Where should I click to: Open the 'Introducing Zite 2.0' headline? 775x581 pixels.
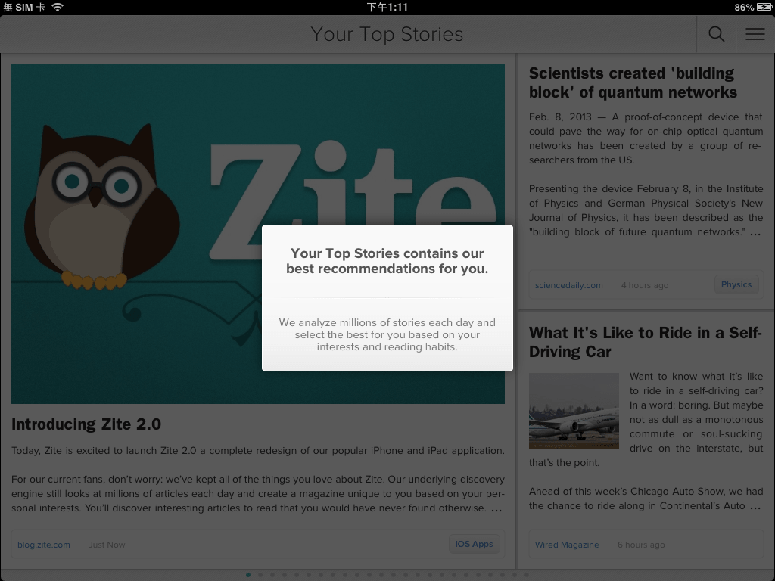point(86,424)
